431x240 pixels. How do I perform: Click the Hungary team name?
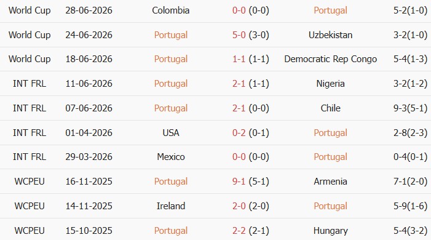tap(330, 231)
